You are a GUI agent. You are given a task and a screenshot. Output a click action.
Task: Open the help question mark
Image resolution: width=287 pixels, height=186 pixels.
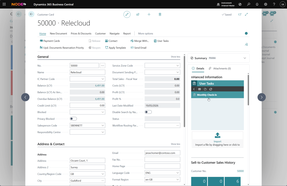point(274,4)
